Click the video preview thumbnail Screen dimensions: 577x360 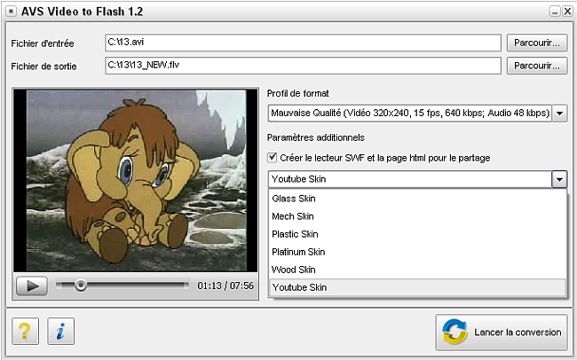(x=136, y=181)
